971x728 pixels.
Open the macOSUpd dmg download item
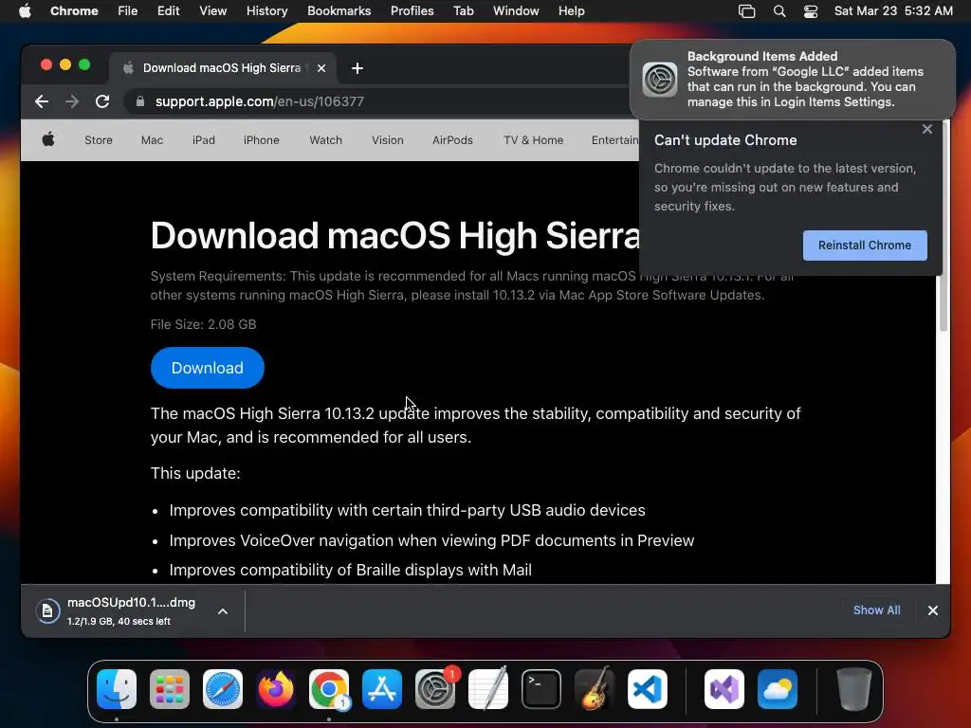coord(118,611)
